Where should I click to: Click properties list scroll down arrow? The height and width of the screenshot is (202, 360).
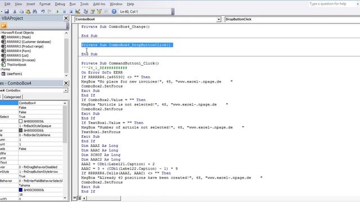tap(65, 198)
